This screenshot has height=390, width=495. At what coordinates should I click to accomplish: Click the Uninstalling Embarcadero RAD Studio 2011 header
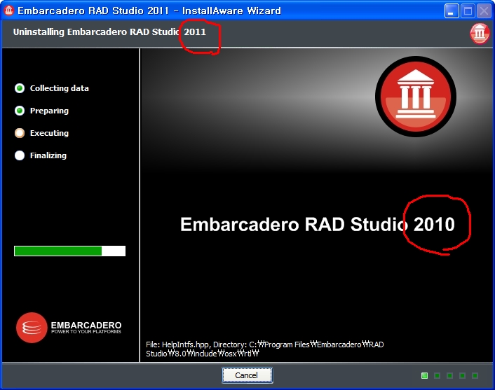click(109, 32)
